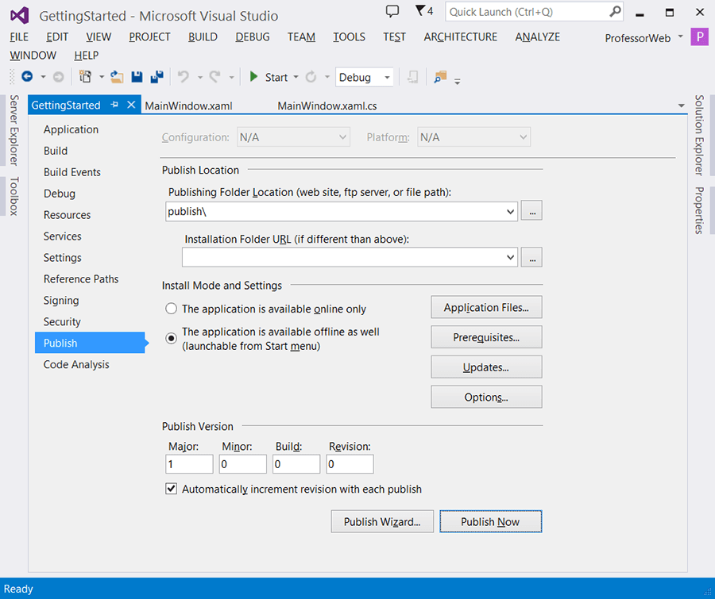Switch to the MainWindow.xaml tab
715x599 pixels.
click(188, 106)
